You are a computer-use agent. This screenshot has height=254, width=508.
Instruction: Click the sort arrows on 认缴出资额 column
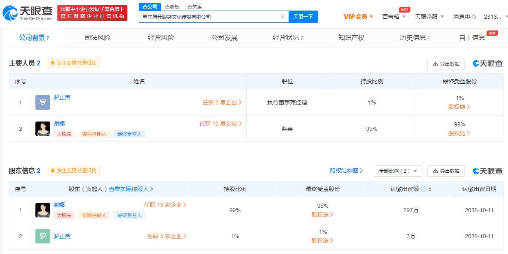point(430,189)
